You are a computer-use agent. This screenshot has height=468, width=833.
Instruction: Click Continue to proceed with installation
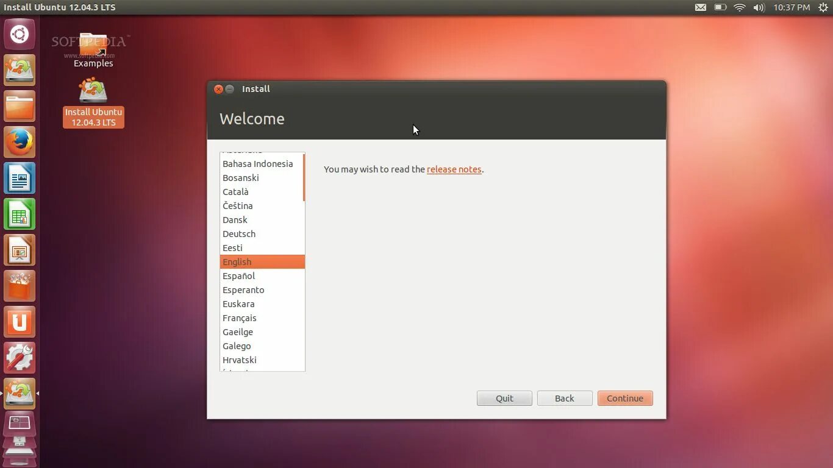click(625, 399)
